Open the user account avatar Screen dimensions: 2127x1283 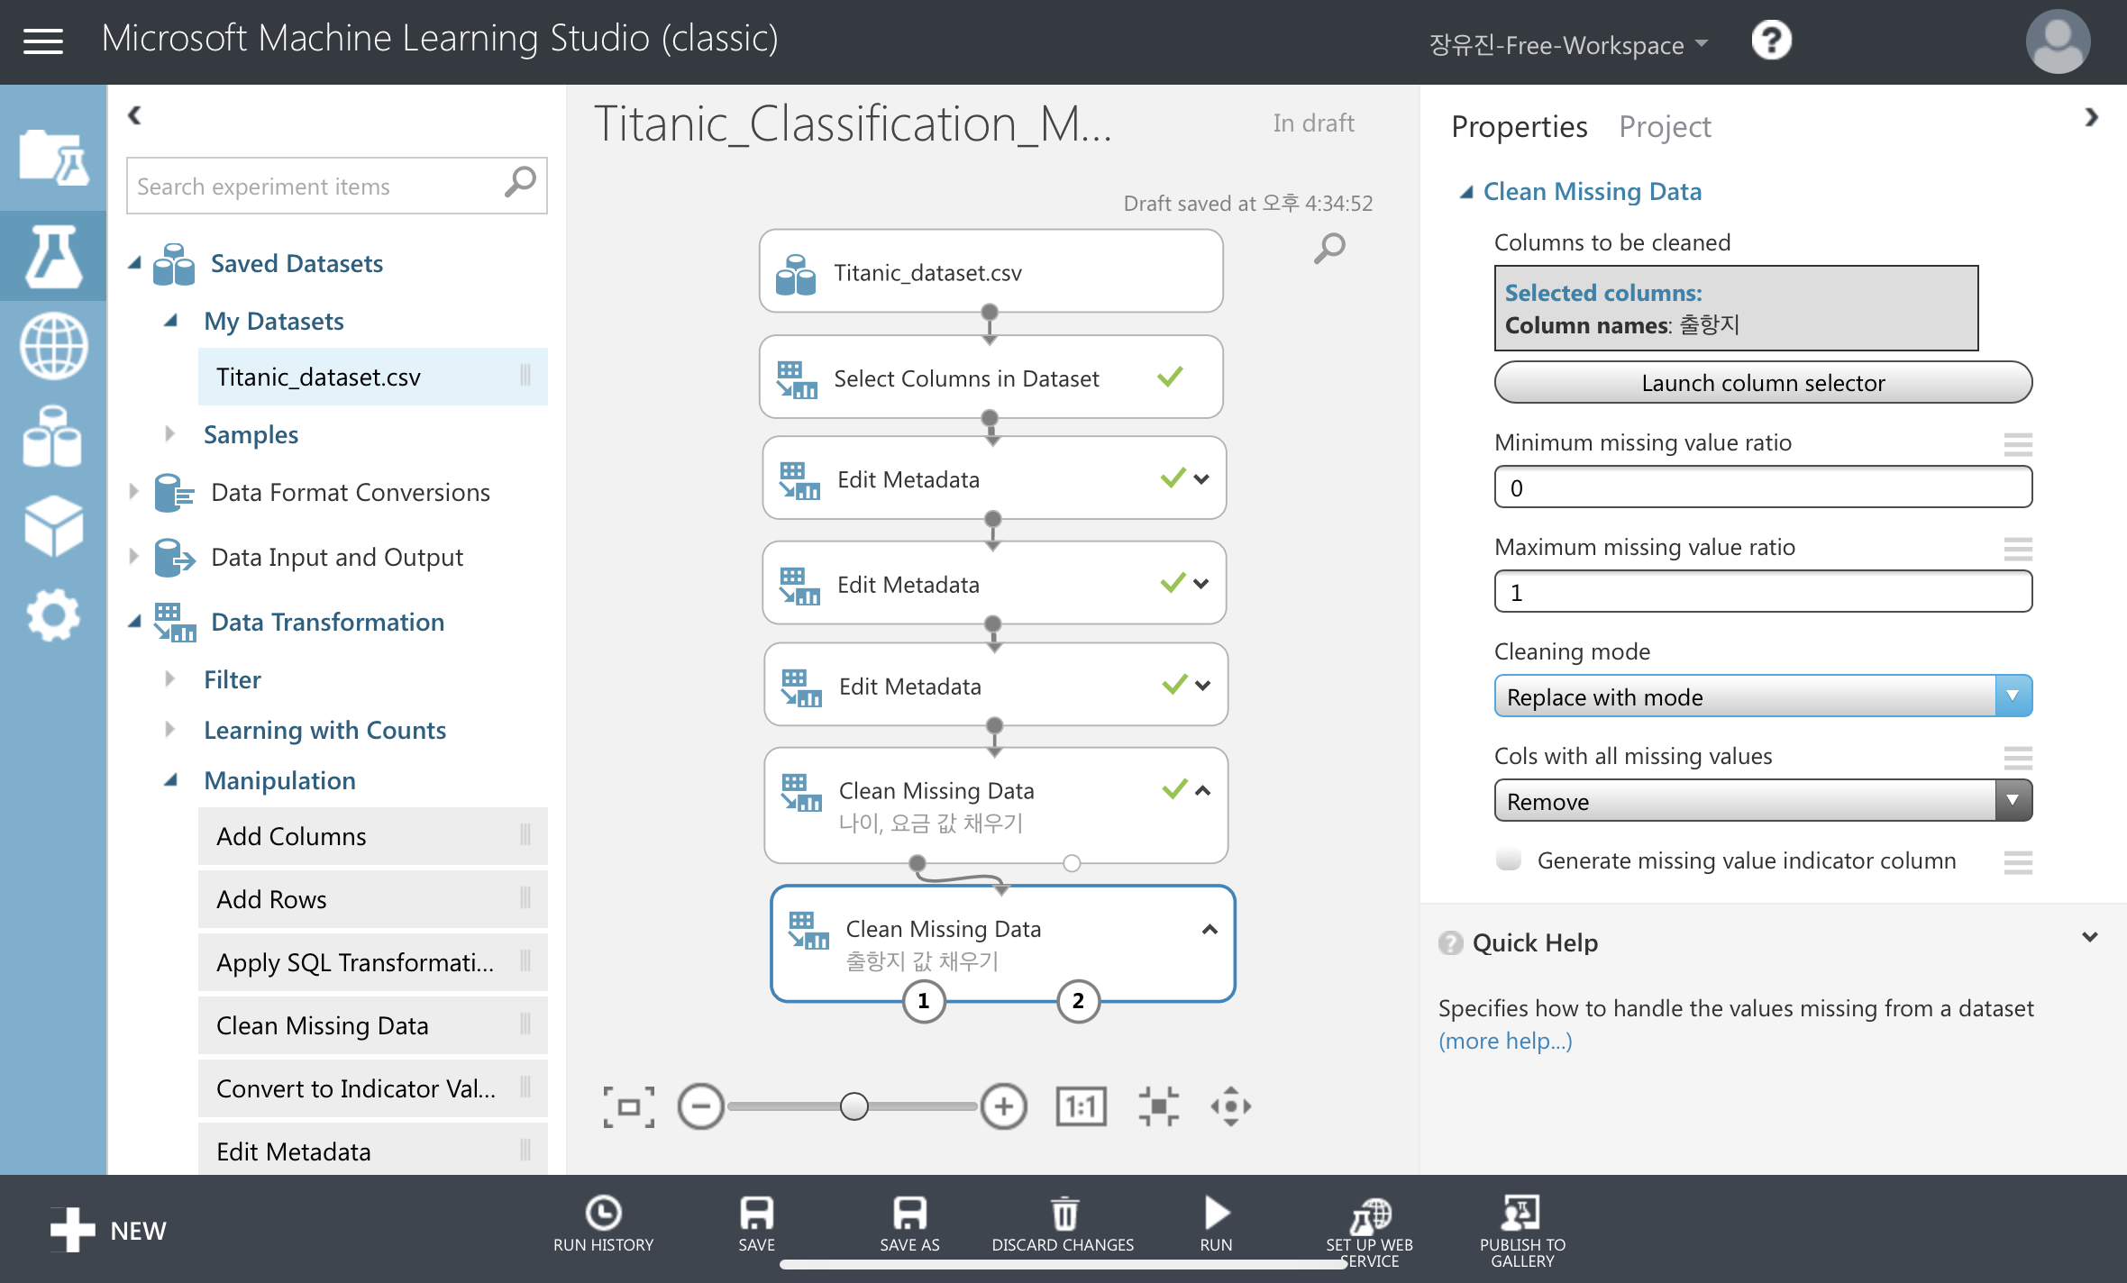point(2058,41)
